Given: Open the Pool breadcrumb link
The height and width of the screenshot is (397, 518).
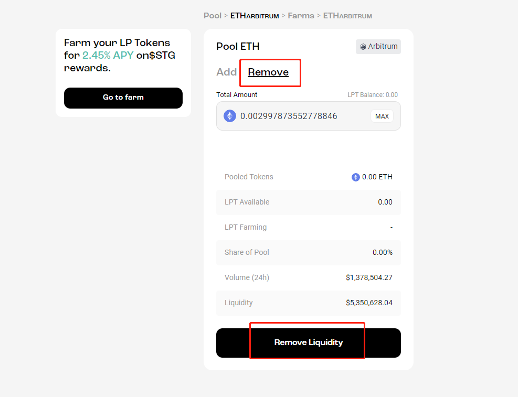Looking at the screenshot, I should click(213, 16).
